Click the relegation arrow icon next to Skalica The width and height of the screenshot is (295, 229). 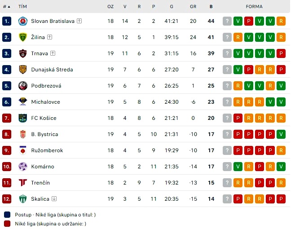54,199
